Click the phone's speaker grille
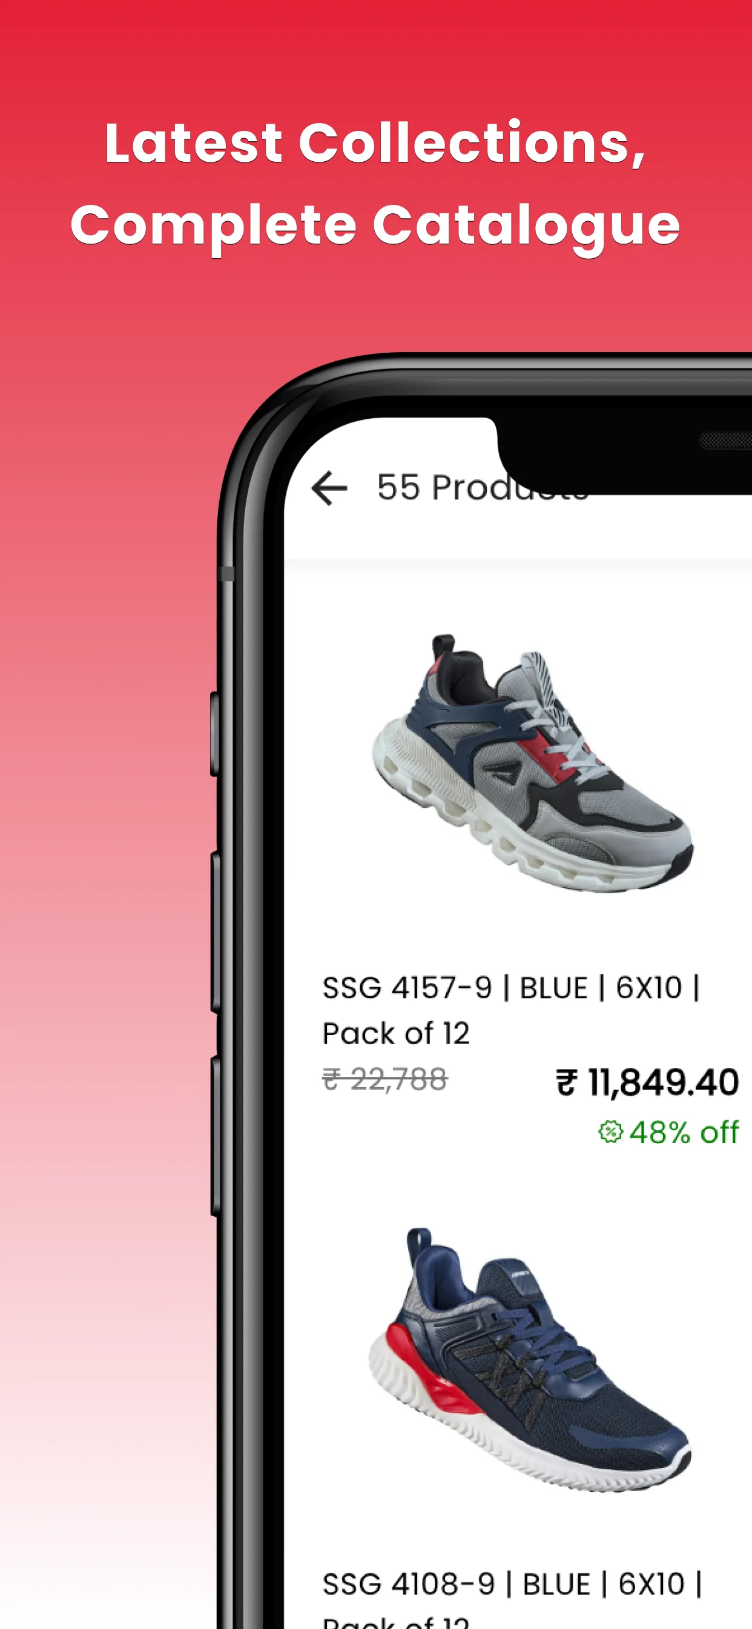Image resolution: width=752 pixels, height=1629 pixels. tap(725, 440)
